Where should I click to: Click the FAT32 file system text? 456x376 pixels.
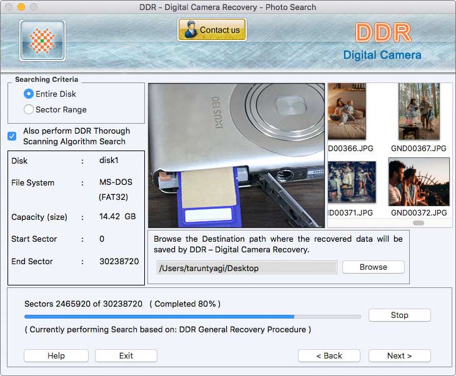(114, 197)
